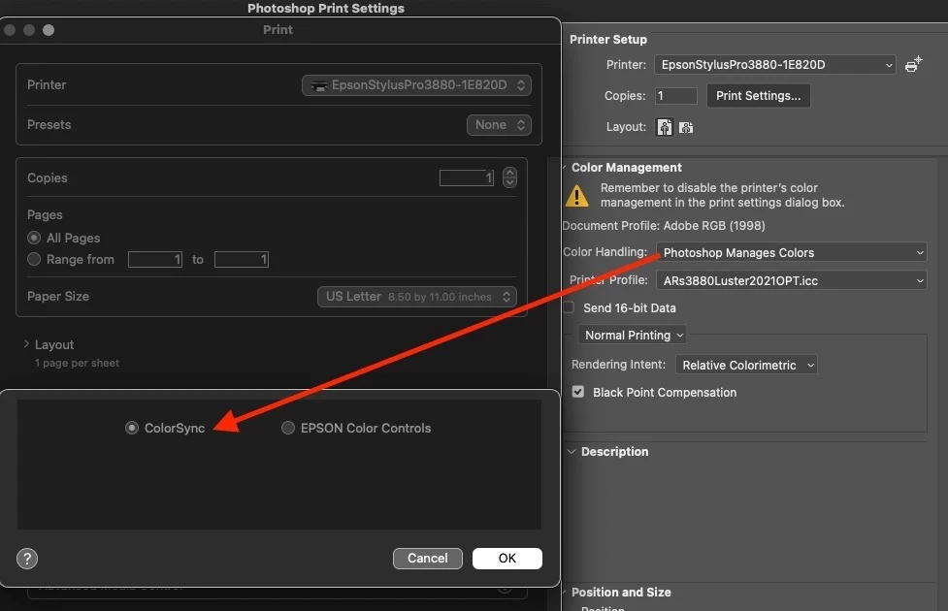Click the Range from start page field

[155, 259]
